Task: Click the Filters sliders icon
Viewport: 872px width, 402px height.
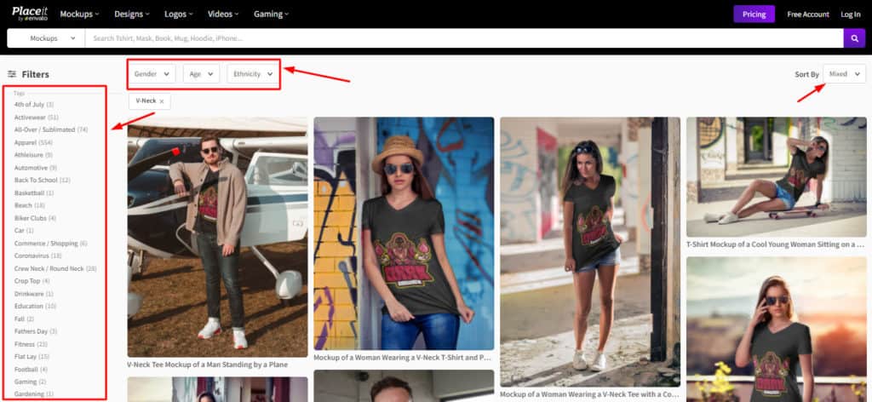Action: (12, 74)
